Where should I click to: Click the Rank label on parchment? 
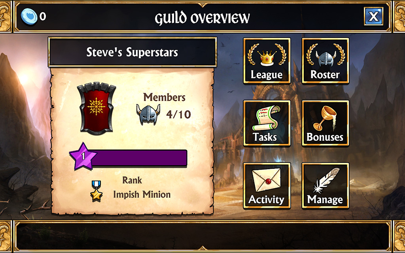[132, 180]
